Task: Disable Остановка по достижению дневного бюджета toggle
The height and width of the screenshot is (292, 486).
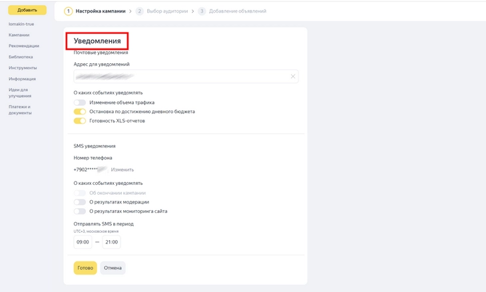Action: pos(80,112)
